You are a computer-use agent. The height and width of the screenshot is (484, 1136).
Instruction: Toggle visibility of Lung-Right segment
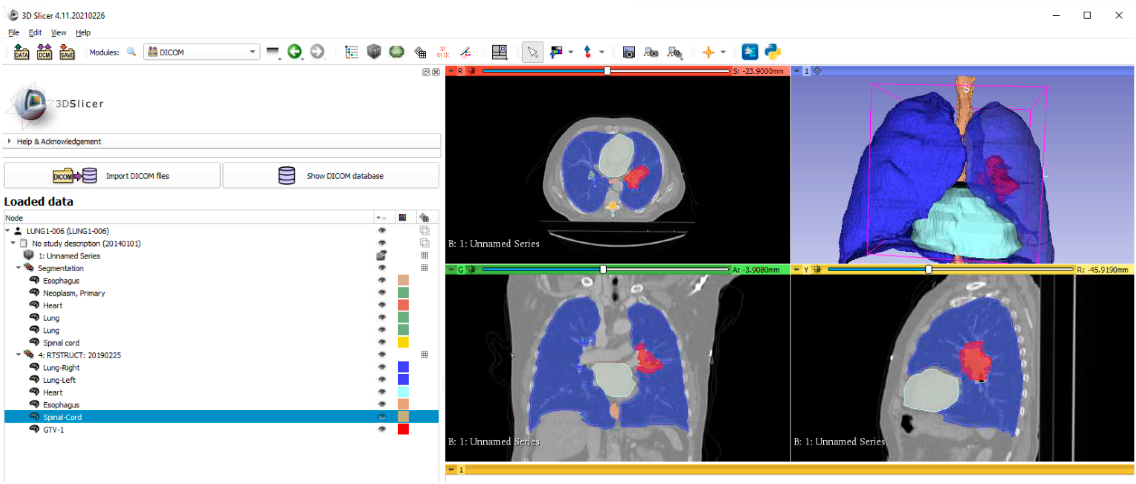382,367
